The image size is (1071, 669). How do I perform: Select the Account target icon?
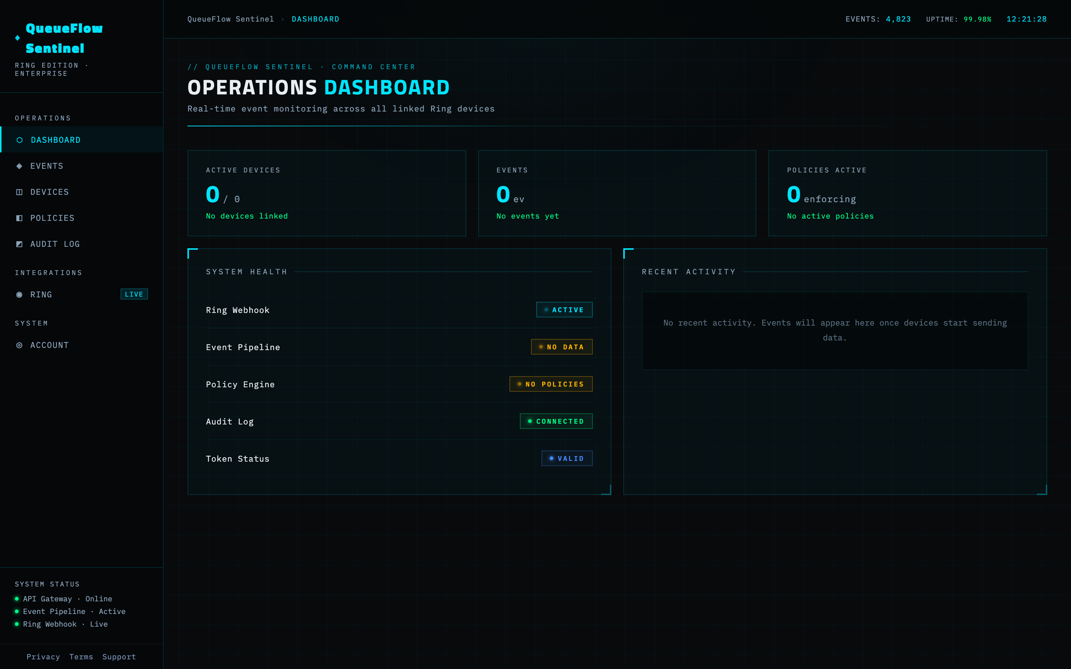19,345
